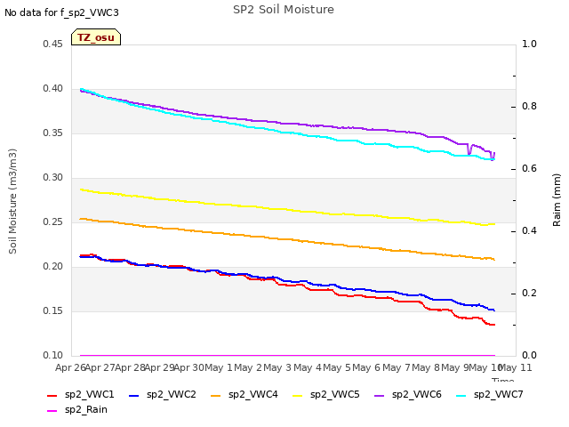Click the 0.20 left axis tick label
Image resolution: width=569 pixels, height=427 pixels.
52,267
